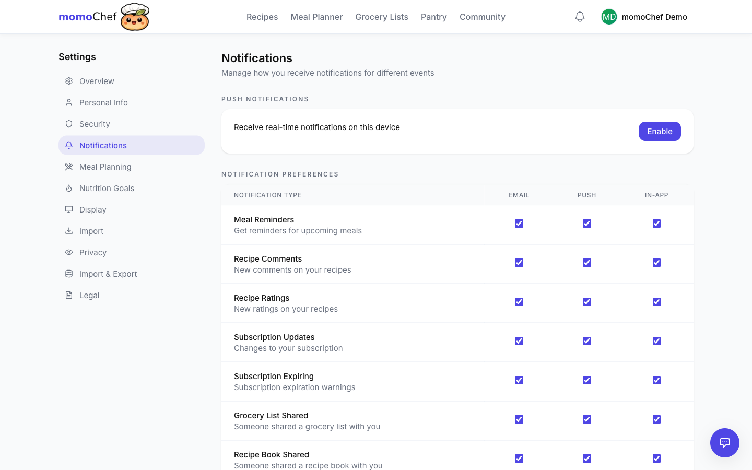Uncheck Push for Meal Reminders
This screenshot has width=752, height=470.
click(x=587, y=224)
